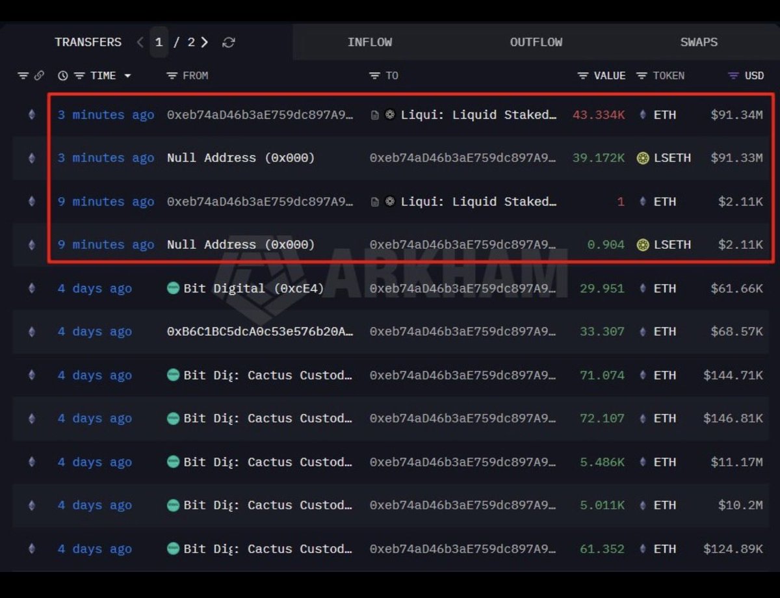The height and width of the screenshot is (598, 780).
Task: Click Liqui logo in 1 ETH row
Action: pyautogui.click(x=389, y=201)
